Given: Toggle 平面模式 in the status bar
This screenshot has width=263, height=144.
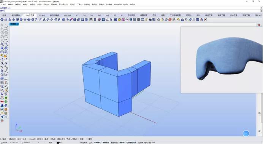Looking at the screenshot, I should (97, 142).
